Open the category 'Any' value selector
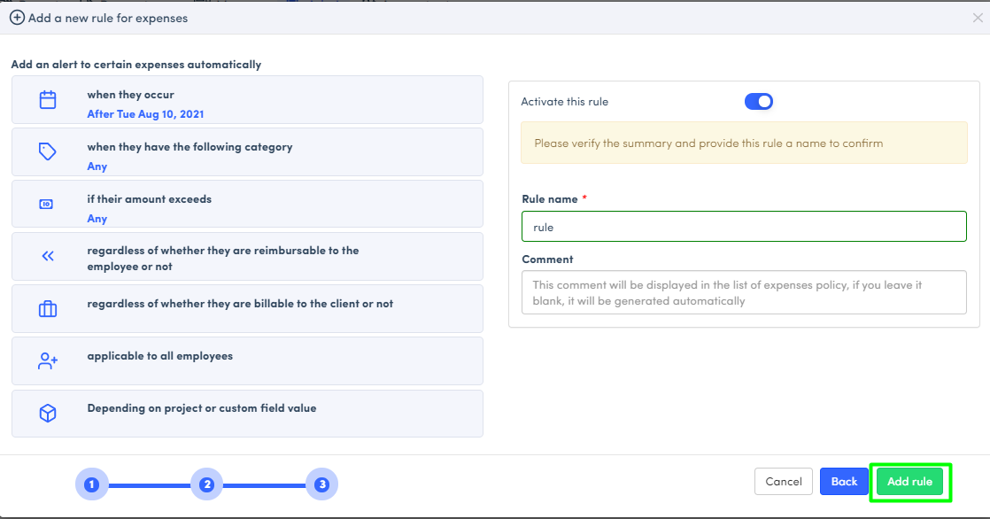Image resolution: width=990 pixels, height=519 pixels. click(x=97, y=167)
